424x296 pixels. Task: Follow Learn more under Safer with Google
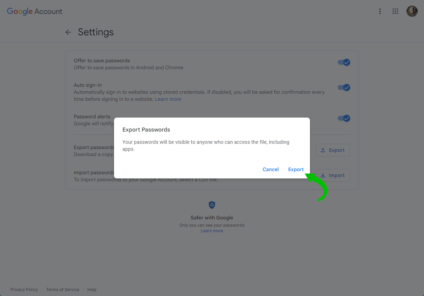(x=212, y=231)
